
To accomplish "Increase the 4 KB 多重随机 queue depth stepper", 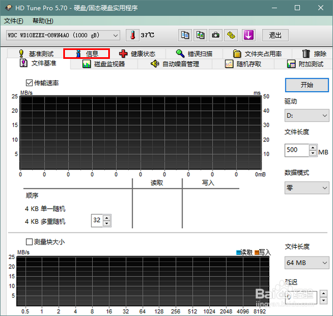I will pyautogui.click(x=107, y=218).
